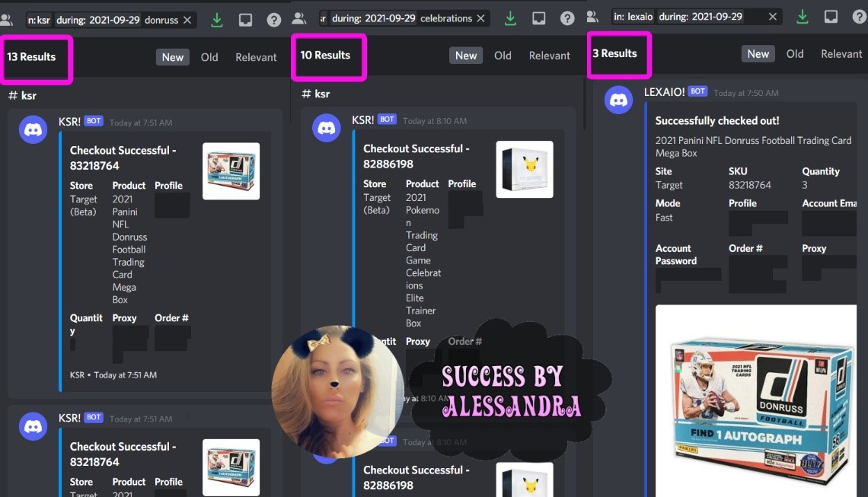Select Relevant sort tab under 3 Results
The image size is (868, 497).
point(841,54)
